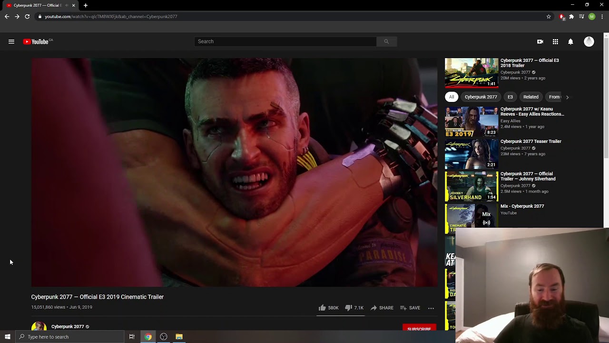The width and height of the screenshot is (609, 343).
Task: Open the create video camera icon
Action: point(540,42)
